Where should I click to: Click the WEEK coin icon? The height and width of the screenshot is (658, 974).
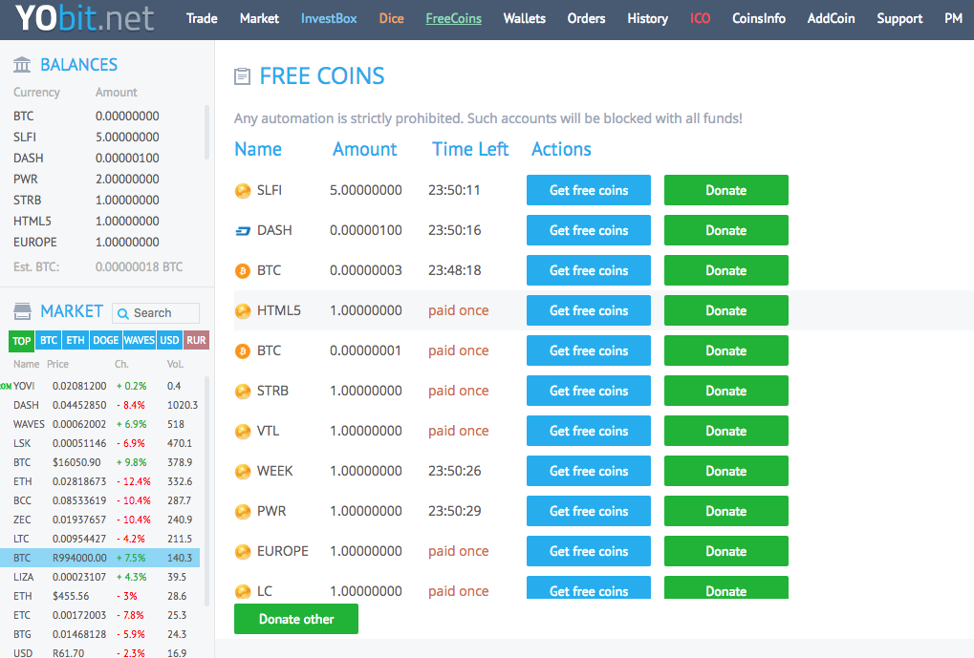(x=243, y=472)
